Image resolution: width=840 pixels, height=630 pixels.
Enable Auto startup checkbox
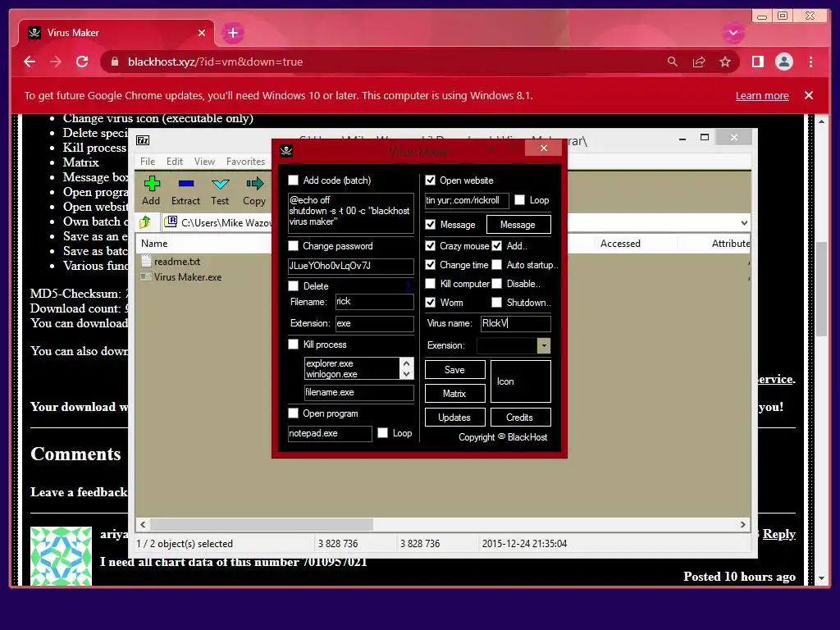(x=496, y=264)
